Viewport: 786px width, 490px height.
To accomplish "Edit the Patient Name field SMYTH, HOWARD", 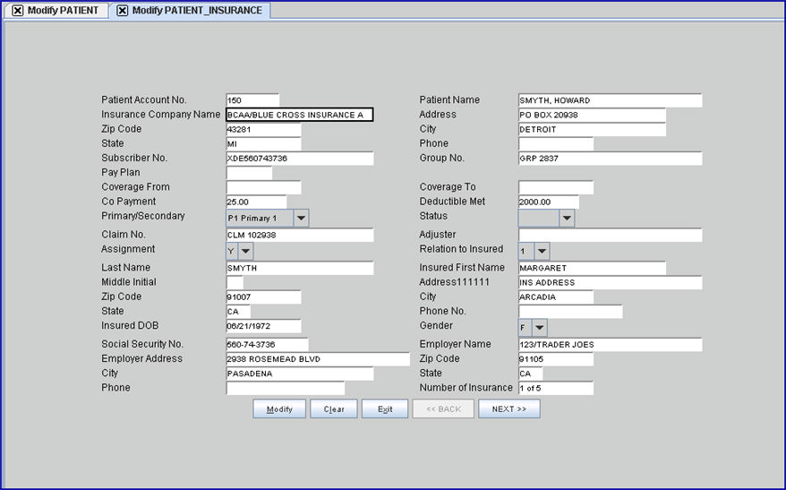I will pos(610,100).
